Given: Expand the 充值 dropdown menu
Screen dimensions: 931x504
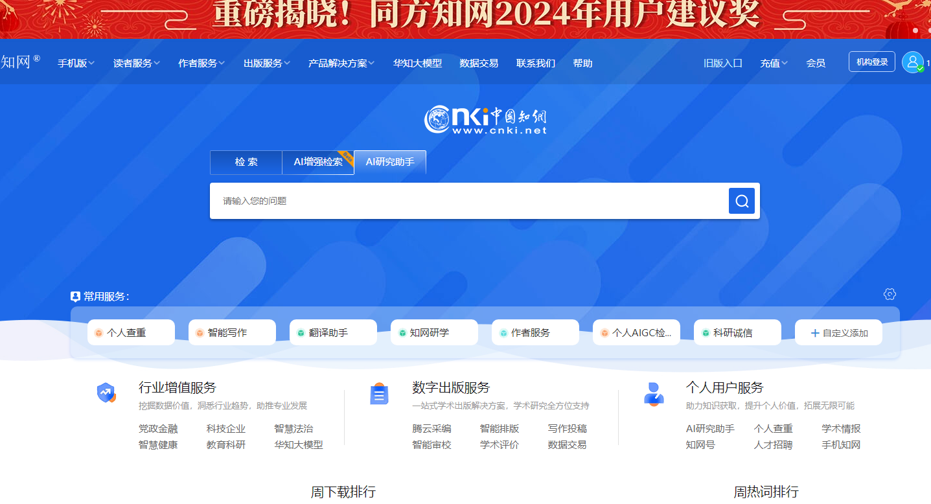Looking at the screenshot, I should pyautogui.click(x=774, y=63).
